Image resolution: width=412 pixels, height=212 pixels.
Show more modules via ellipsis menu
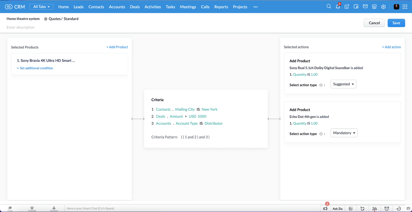coord(255,7)
